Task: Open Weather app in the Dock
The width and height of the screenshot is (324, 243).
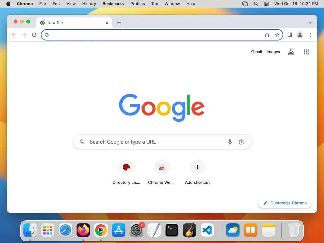Action: tap(233, 230)
